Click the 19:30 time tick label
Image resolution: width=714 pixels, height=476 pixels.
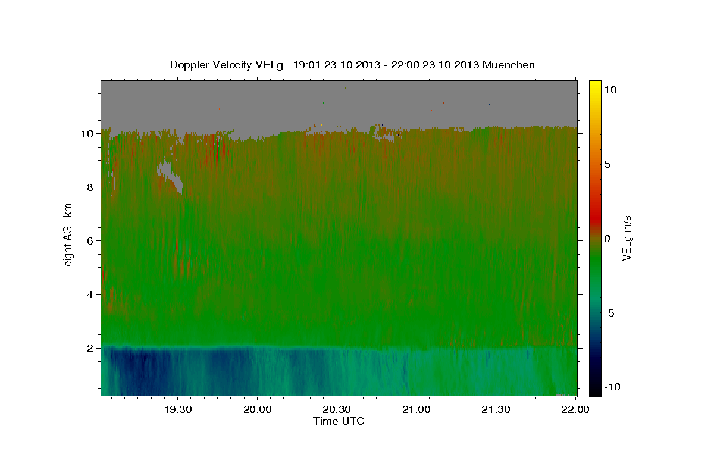point(177,410)
